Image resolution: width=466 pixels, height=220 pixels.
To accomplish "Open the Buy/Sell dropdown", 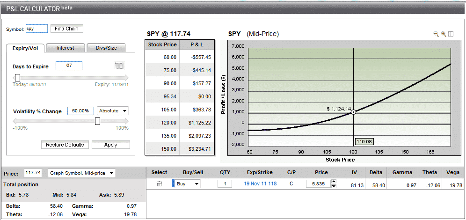I will point(188,184).
